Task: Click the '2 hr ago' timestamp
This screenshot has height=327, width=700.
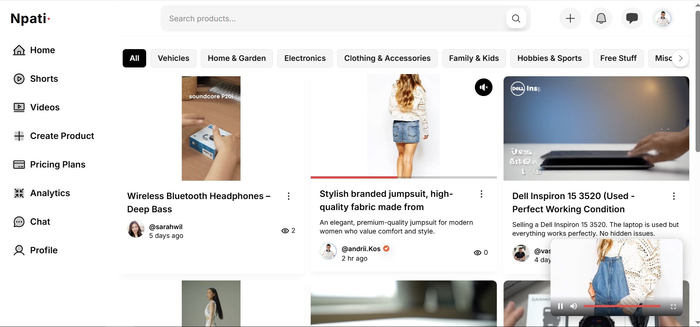Action: tap(354, 258)
